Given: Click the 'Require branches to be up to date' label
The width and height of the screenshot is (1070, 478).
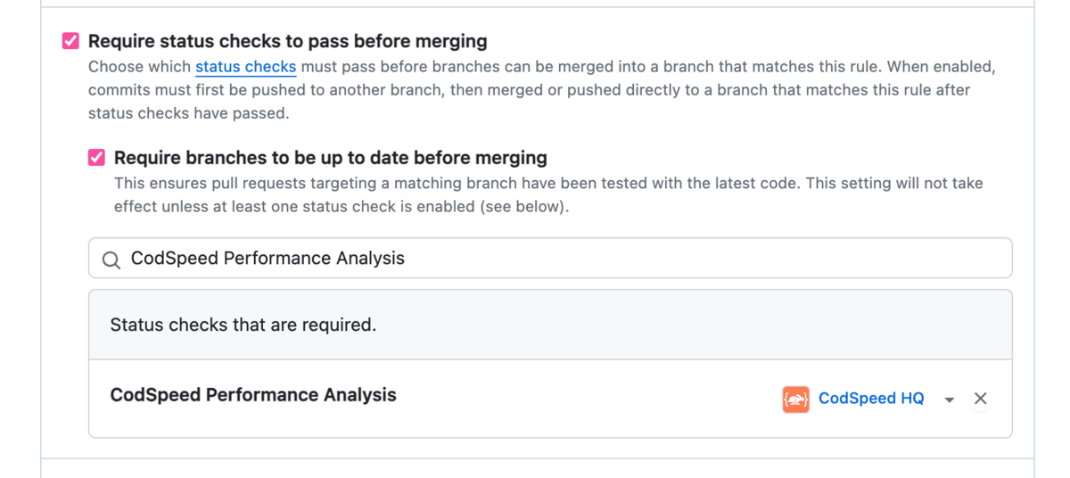Looking at the screenshot, I should click(330, 158).
